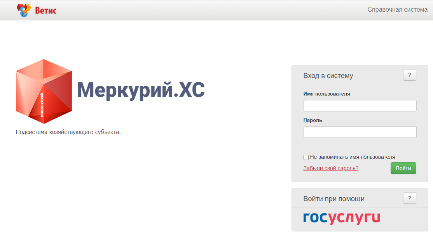Click the Имя пользователя label
The height and width of the screenshot is (240, 433).
point(326,94)
